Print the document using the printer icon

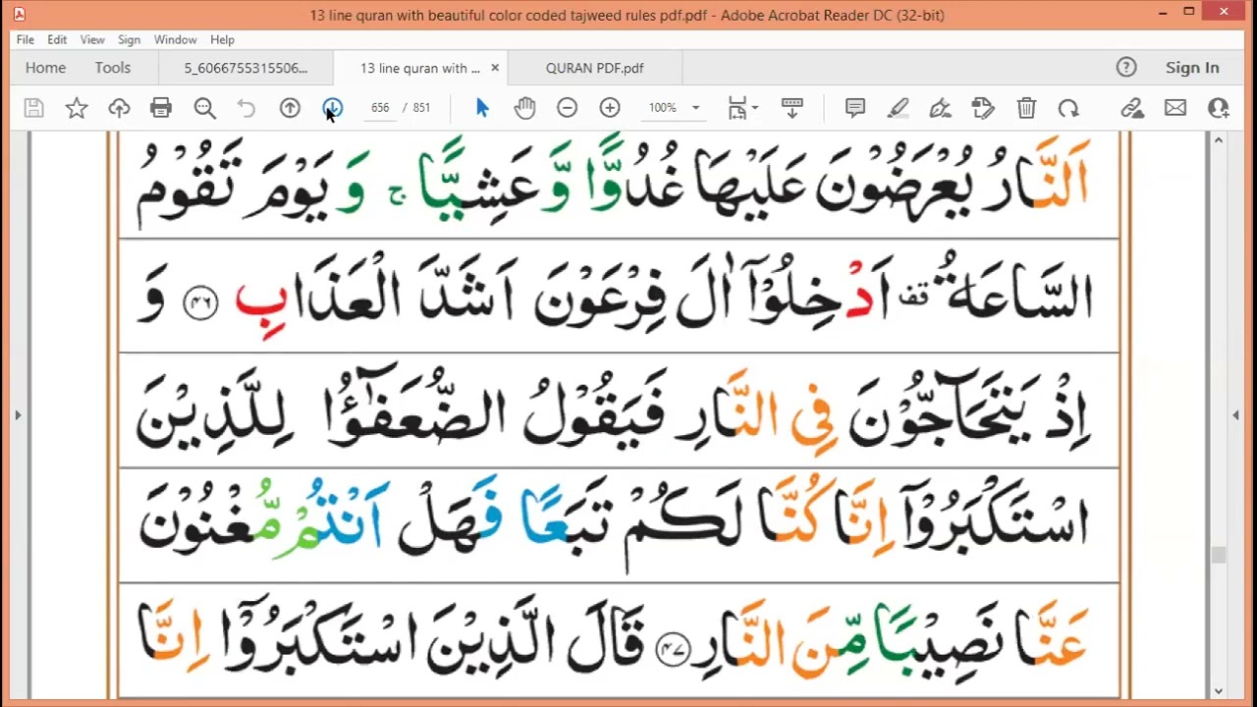coord(161,108)
